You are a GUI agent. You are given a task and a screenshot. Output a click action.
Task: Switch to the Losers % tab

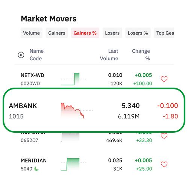coord(138,33)
